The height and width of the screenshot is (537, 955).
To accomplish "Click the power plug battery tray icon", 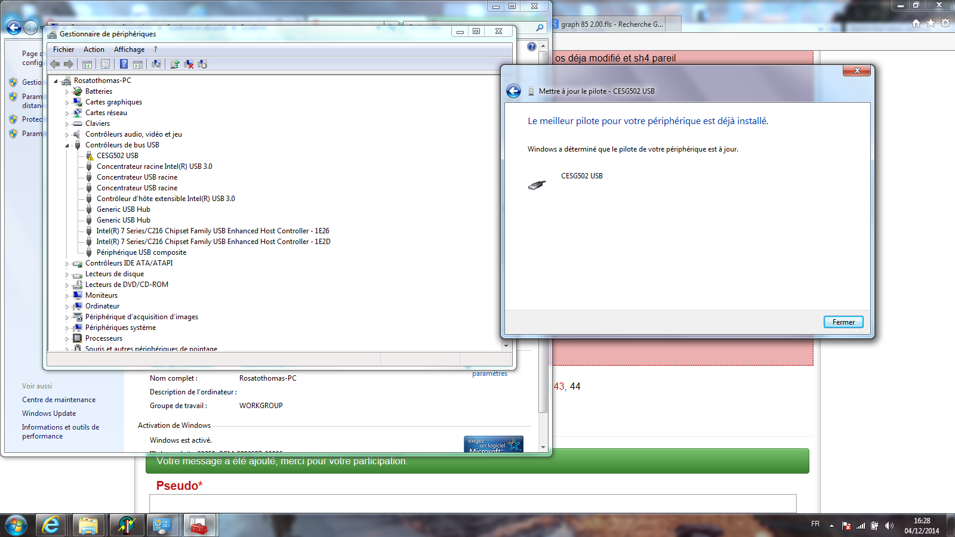I will point(874,526).
